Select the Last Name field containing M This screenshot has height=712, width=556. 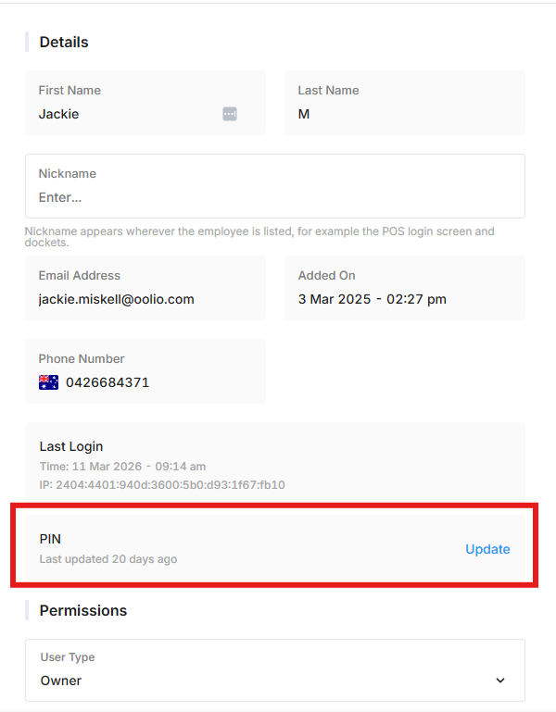click(405, 103)
